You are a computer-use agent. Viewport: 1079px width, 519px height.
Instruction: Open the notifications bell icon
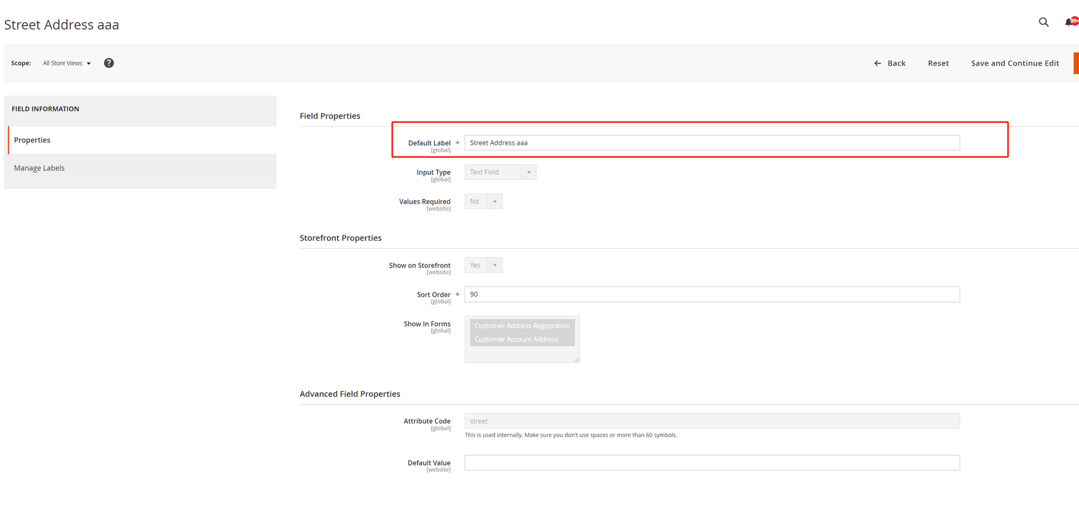[1070, 22]
